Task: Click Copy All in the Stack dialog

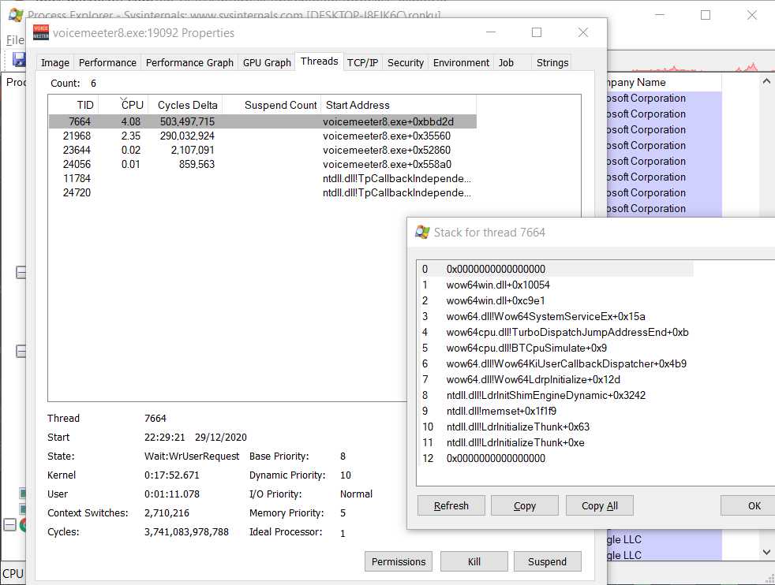Action: click(x=599, y=505)
